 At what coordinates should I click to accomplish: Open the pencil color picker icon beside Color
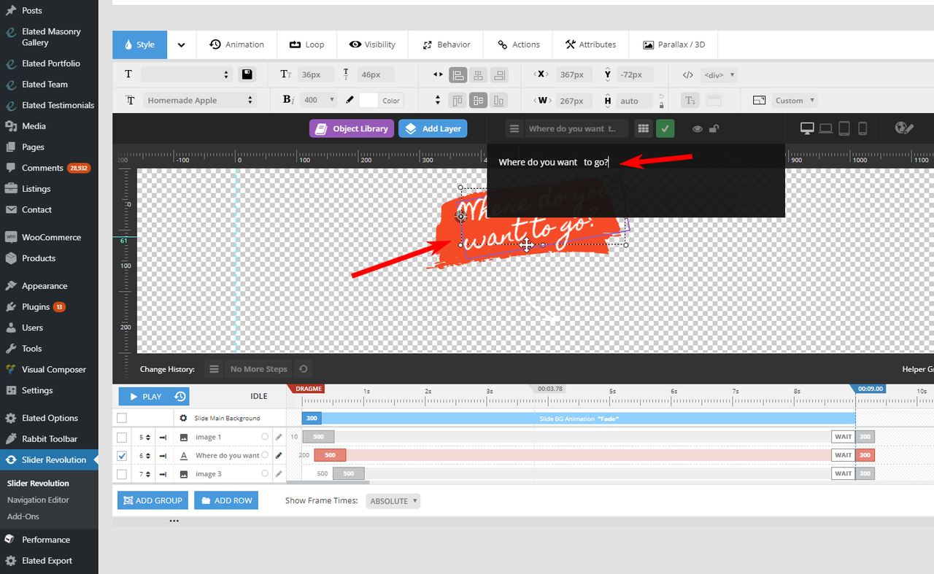350,100
